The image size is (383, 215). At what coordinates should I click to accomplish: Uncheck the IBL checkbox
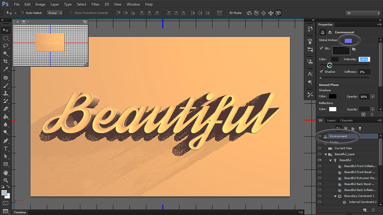pyautogui.click(x=321, y=48)
